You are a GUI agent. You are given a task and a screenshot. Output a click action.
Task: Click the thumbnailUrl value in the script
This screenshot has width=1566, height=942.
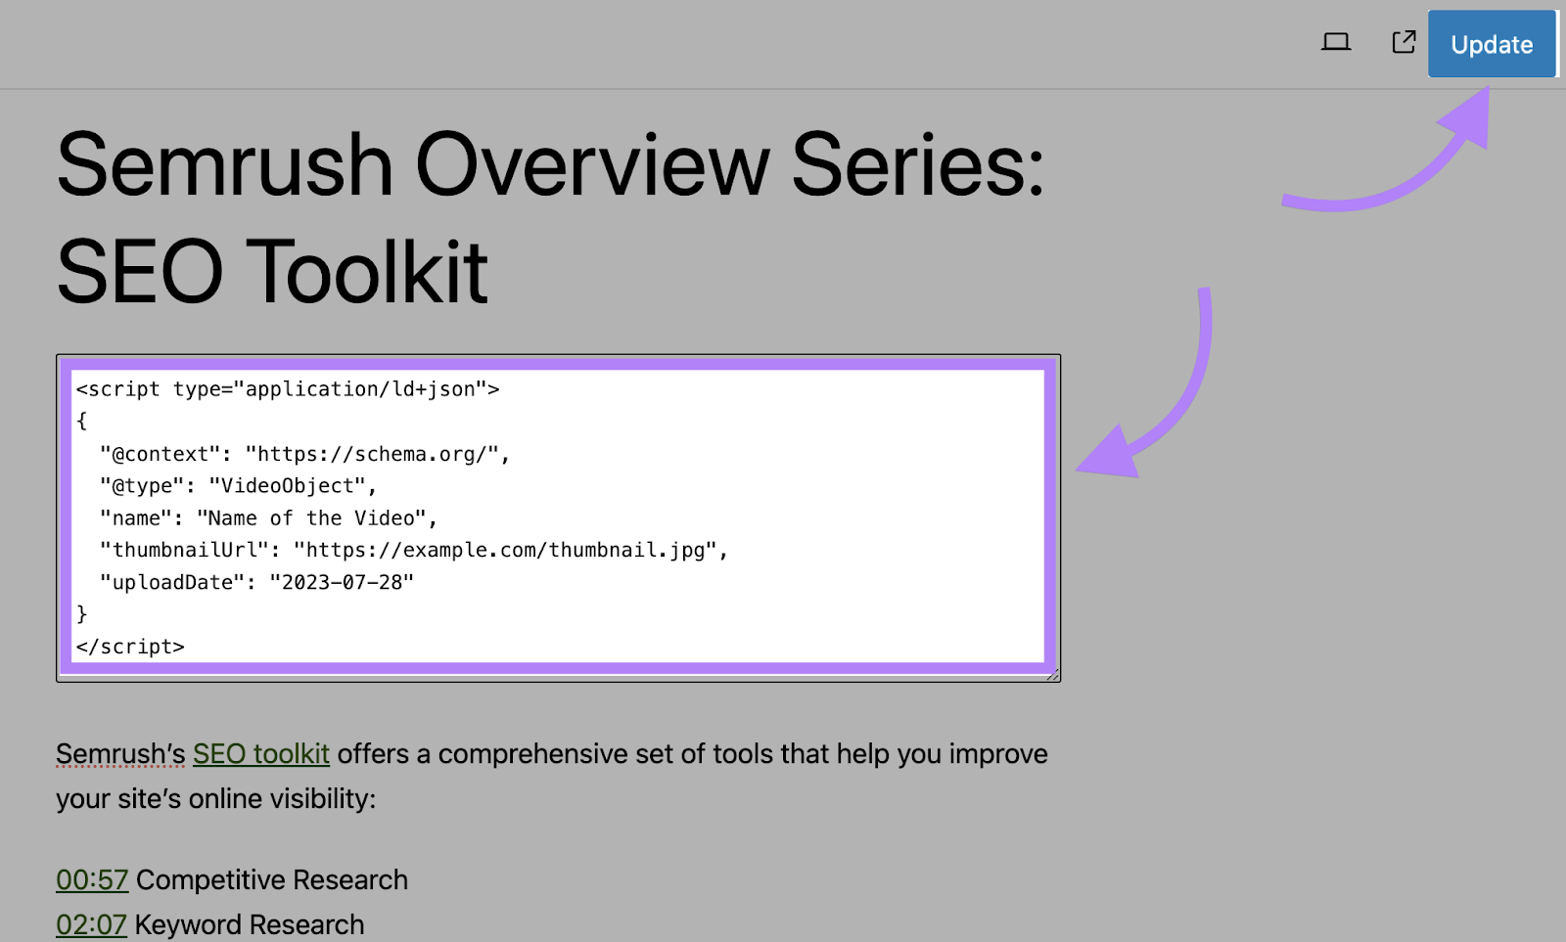(x=511, y=550)
